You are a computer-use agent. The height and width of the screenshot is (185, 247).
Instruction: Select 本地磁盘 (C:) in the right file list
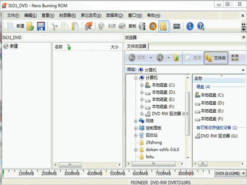click(x=209, y=95)
